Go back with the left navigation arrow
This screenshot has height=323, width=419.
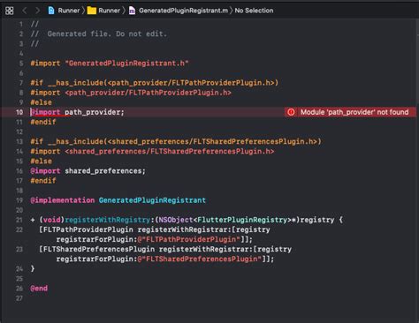(x=25, y=11)
